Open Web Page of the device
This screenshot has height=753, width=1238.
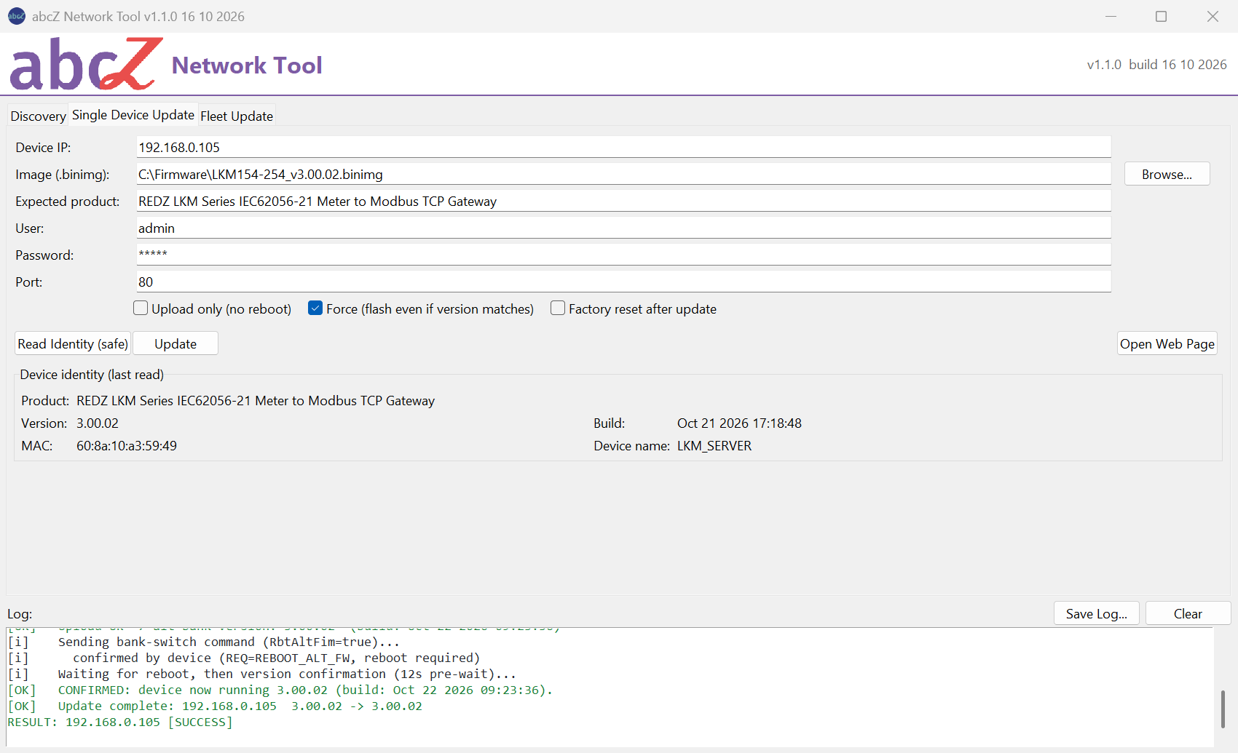pos(1167,343)
